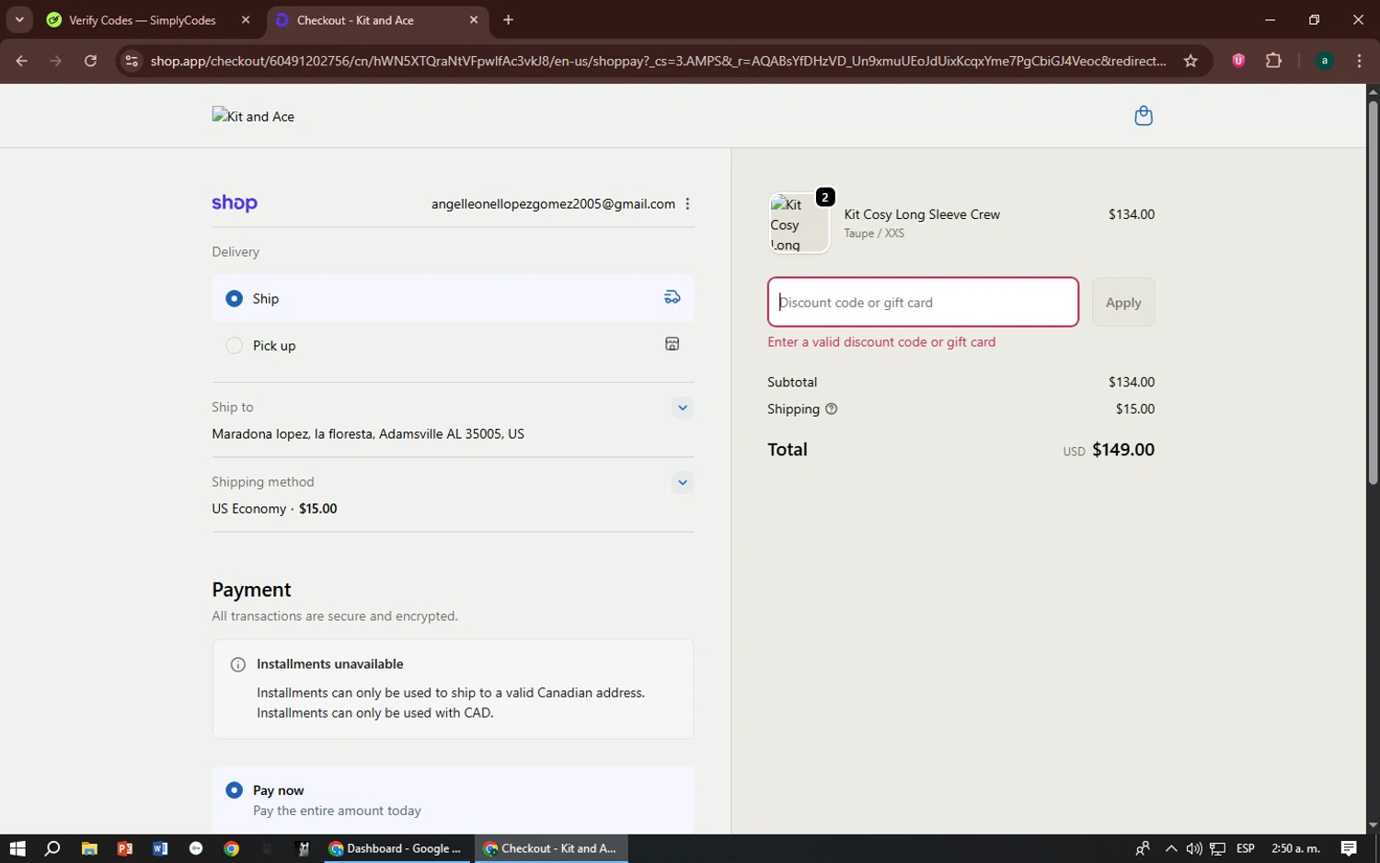The image size is (1380, 863).
Task: Click the People icon in system tray
Action: [x=1143, y=848]
